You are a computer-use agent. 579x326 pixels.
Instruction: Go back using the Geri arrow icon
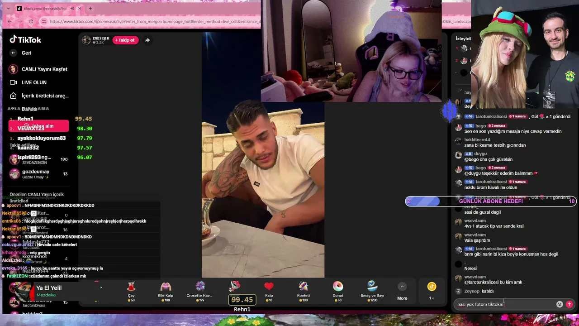[13, 53]
